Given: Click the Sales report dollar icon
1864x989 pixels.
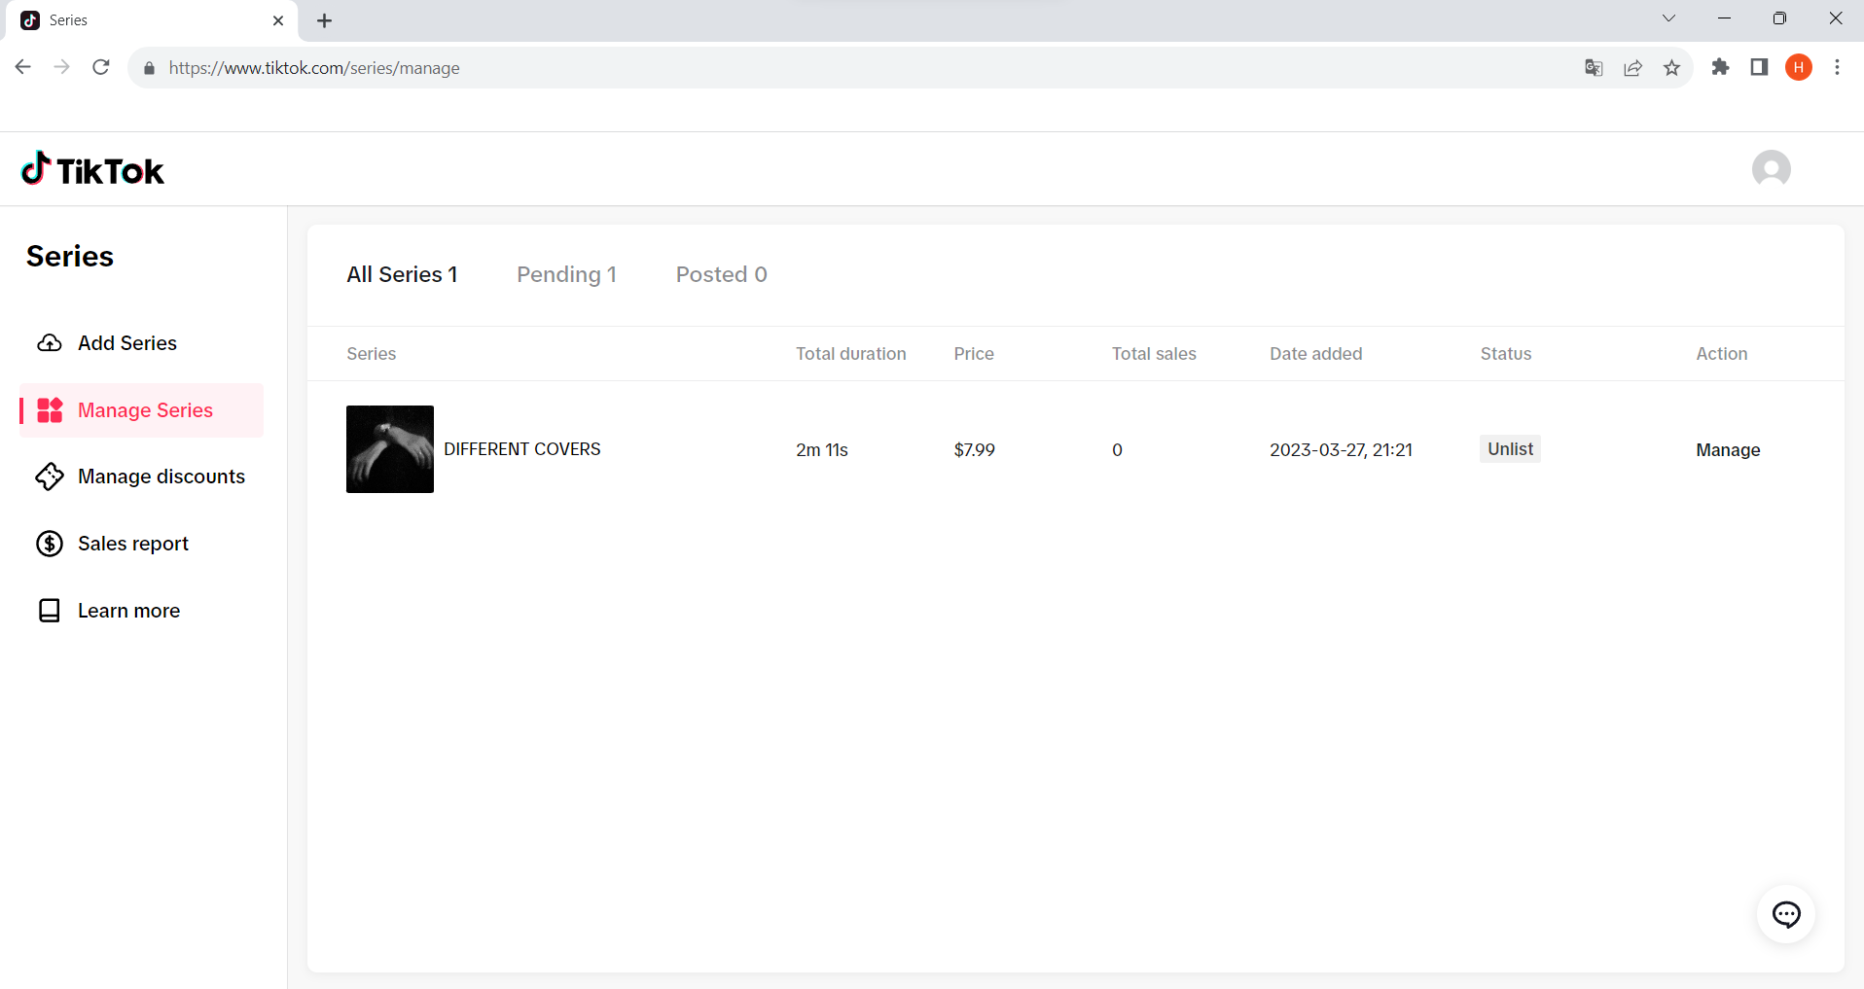Looking at the screenshot, I should tap(50, 544).
